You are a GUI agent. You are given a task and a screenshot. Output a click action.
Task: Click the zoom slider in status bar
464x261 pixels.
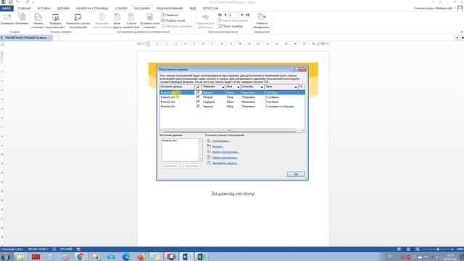click(438, 249)
